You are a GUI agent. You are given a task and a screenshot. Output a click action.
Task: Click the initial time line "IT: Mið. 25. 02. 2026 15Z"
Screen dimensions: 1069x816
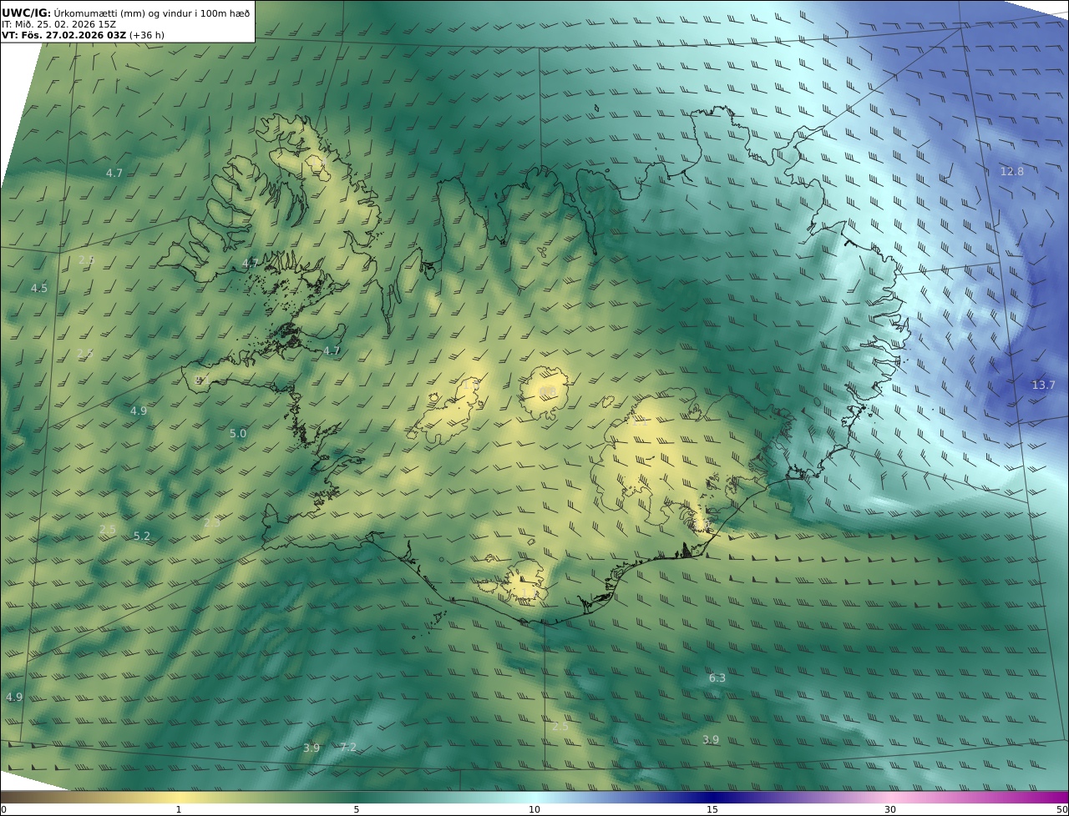pos(59,24)
